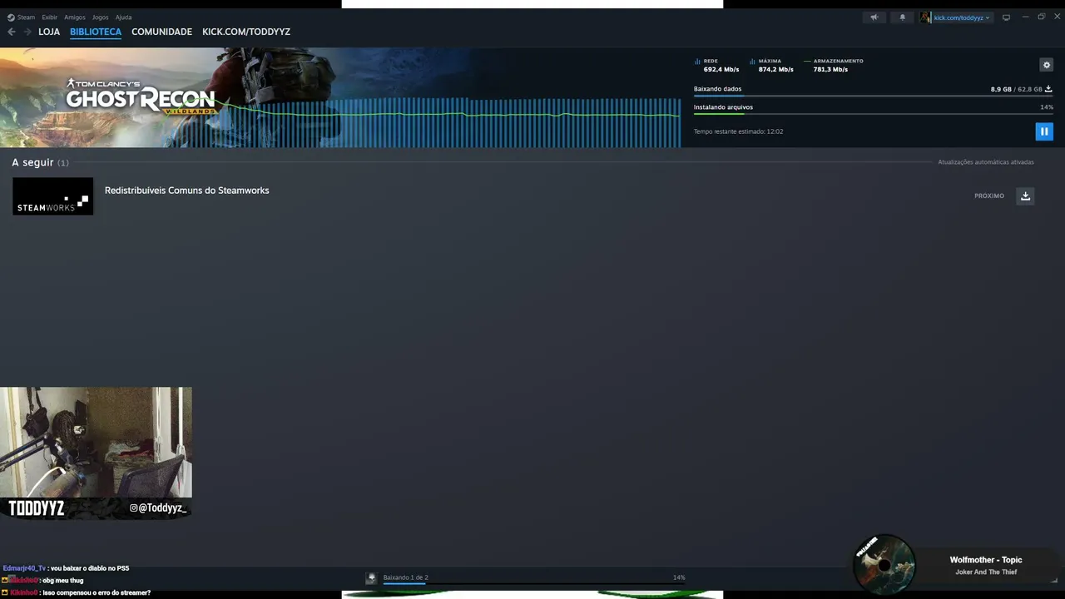Open the Amigos menu
This screenshot has width=1065, height=599.
click(75, 17)
